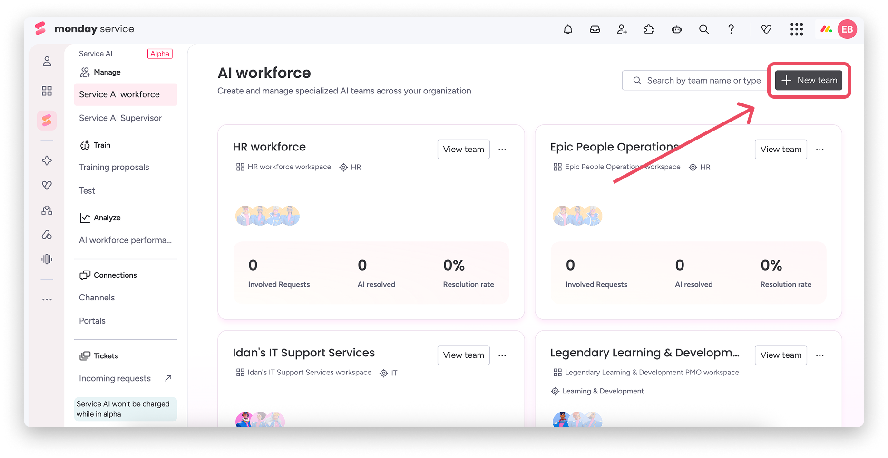Screen dimensions: 888x458
Task: Select Service AI Supervisor in sidebar
Action: coord(120,118)
